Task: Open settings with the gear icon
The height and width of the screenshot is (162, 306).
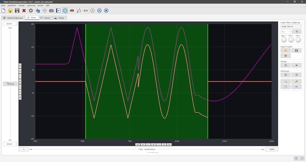Action: click(31, 11)
